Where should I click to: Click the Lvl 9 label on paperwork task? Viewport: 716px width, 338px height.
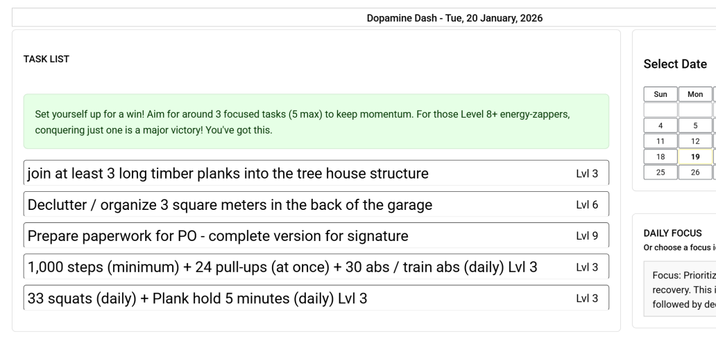click(587, 235)
